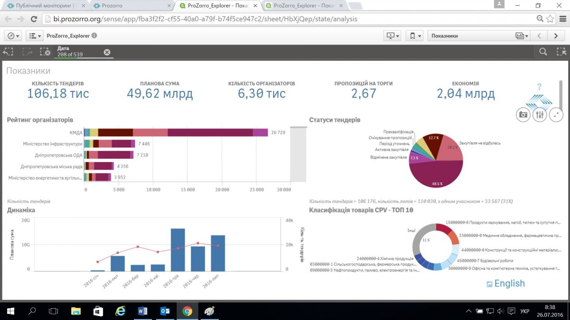
Task: Open Microsoft Word from the taskbar
Action: pos(142,311)
